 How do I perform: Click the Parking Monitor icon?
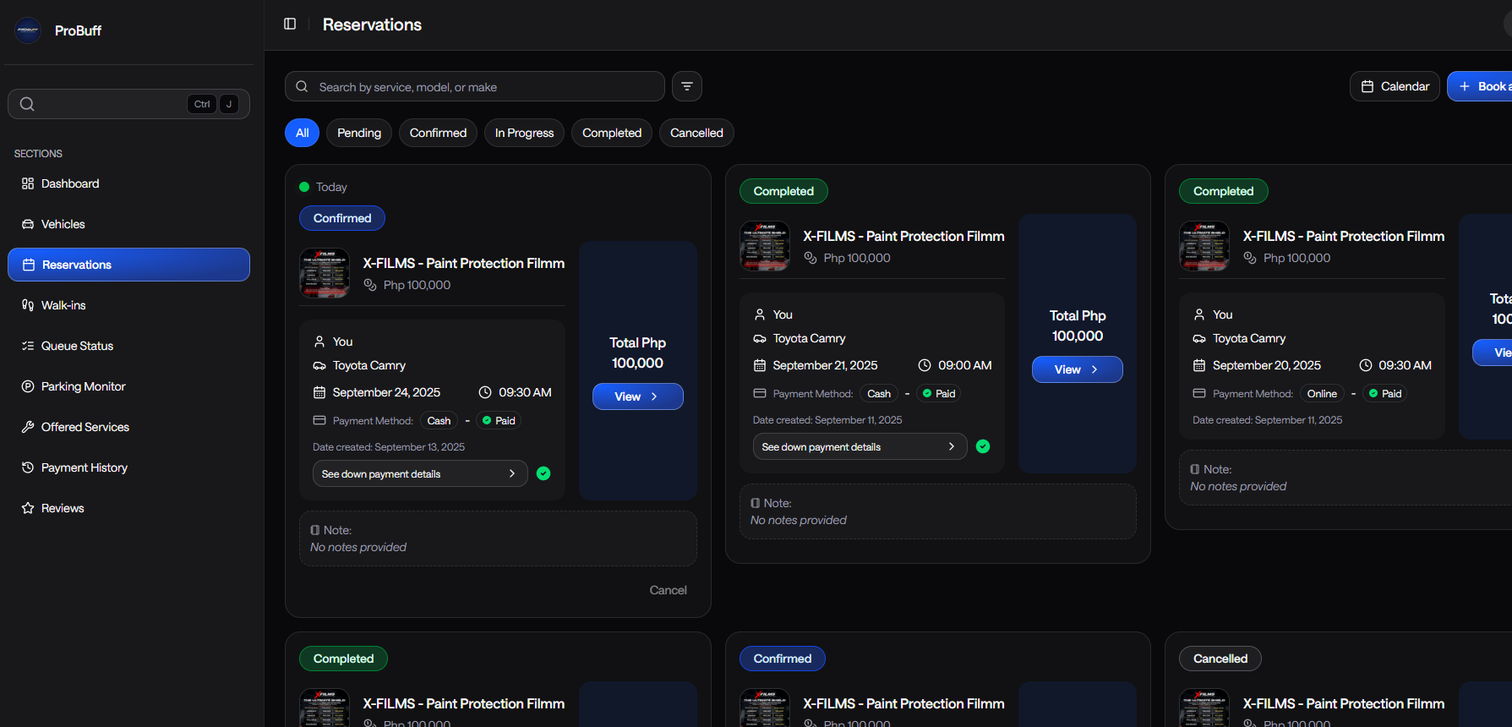[x=28, y=386]
